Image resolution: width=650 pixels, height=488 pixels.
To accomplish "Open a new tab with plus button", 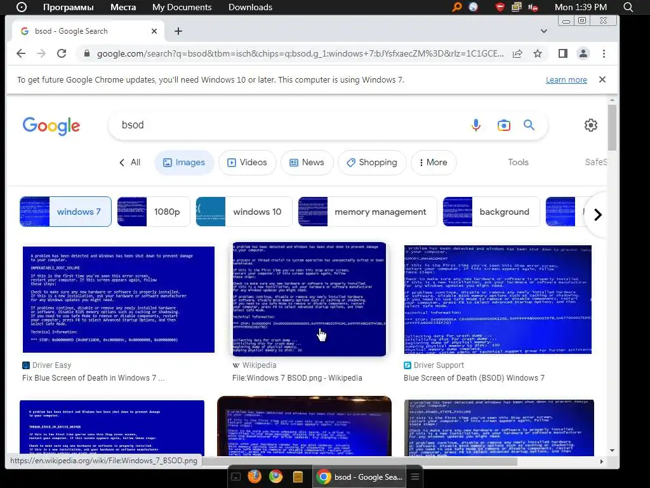I will tap(178, 31).
